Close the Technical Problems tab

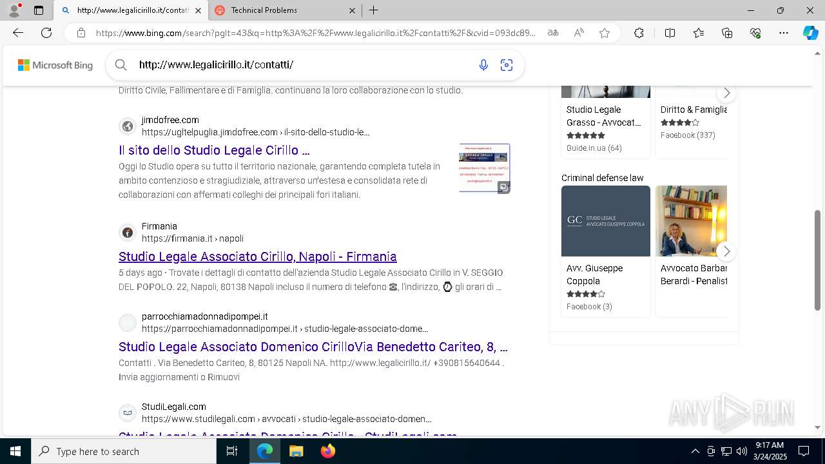point(353,10)
